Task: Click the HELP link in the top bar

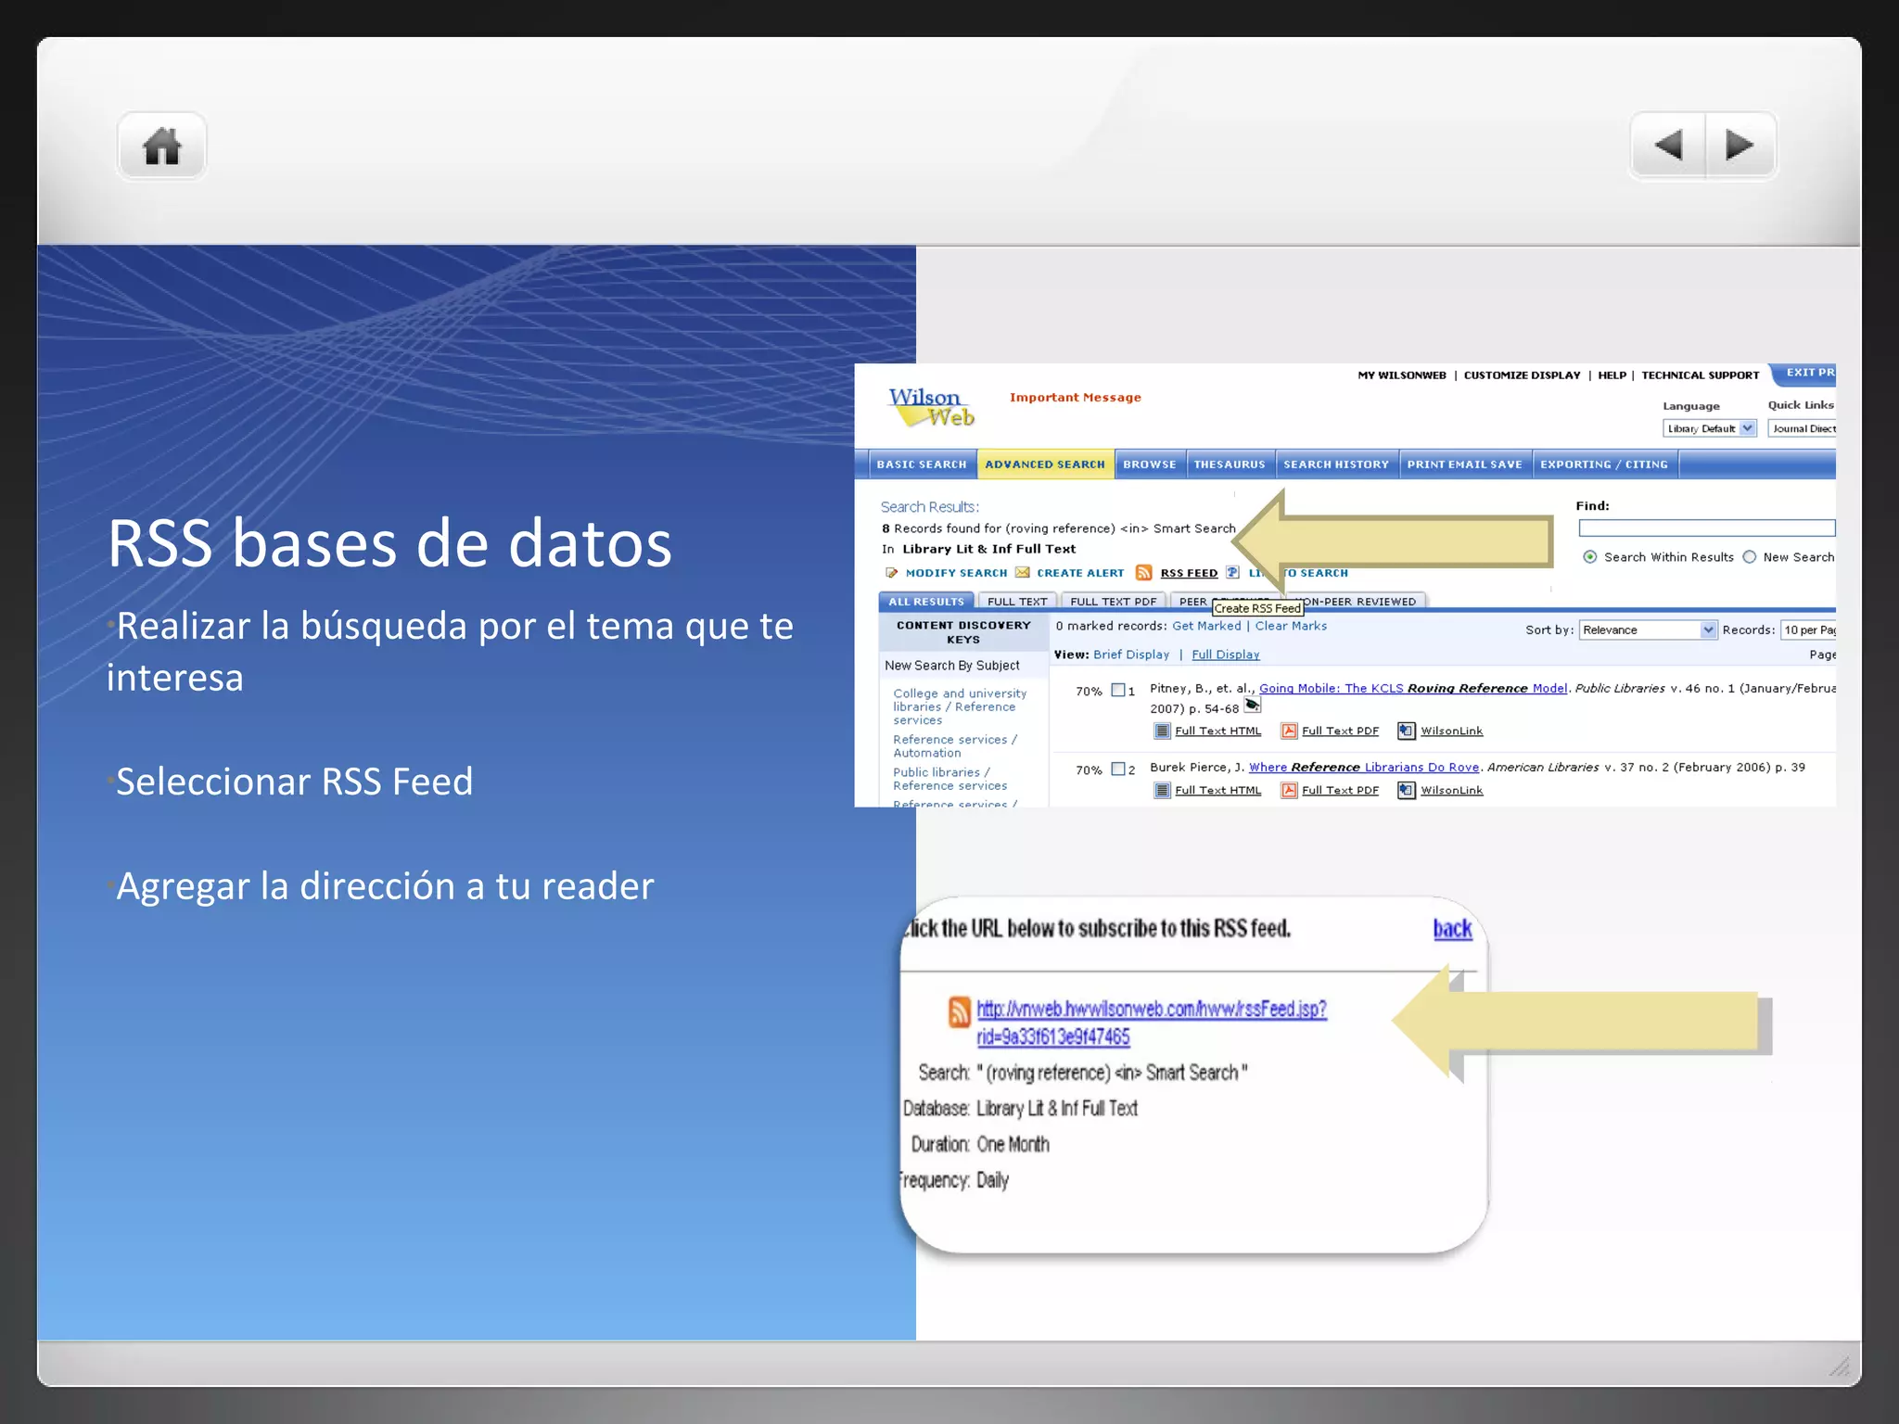Action: pos(1612,375)
